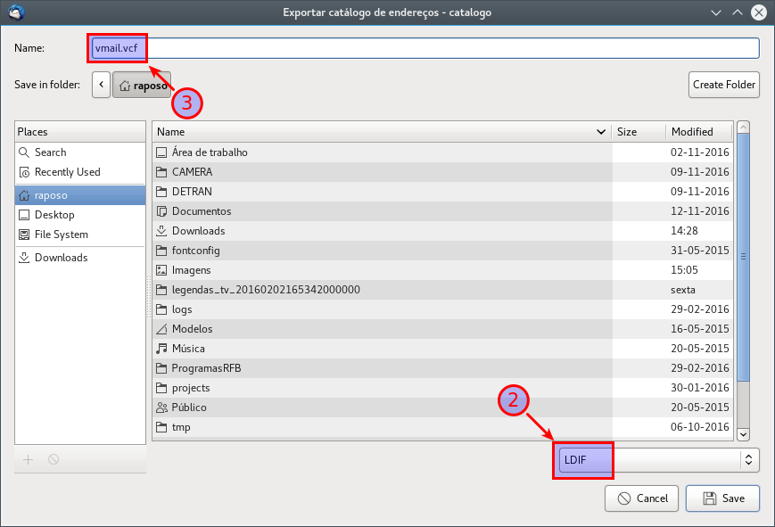
Task: Select Desktop in Places sidebar
Action: 54,215
